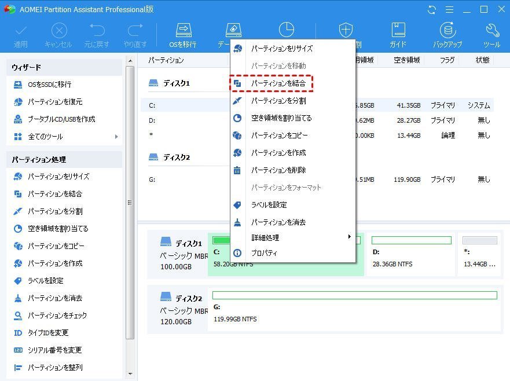Click the shield plus toolbar icon
The image size is (510, 381).
[346, 30]
